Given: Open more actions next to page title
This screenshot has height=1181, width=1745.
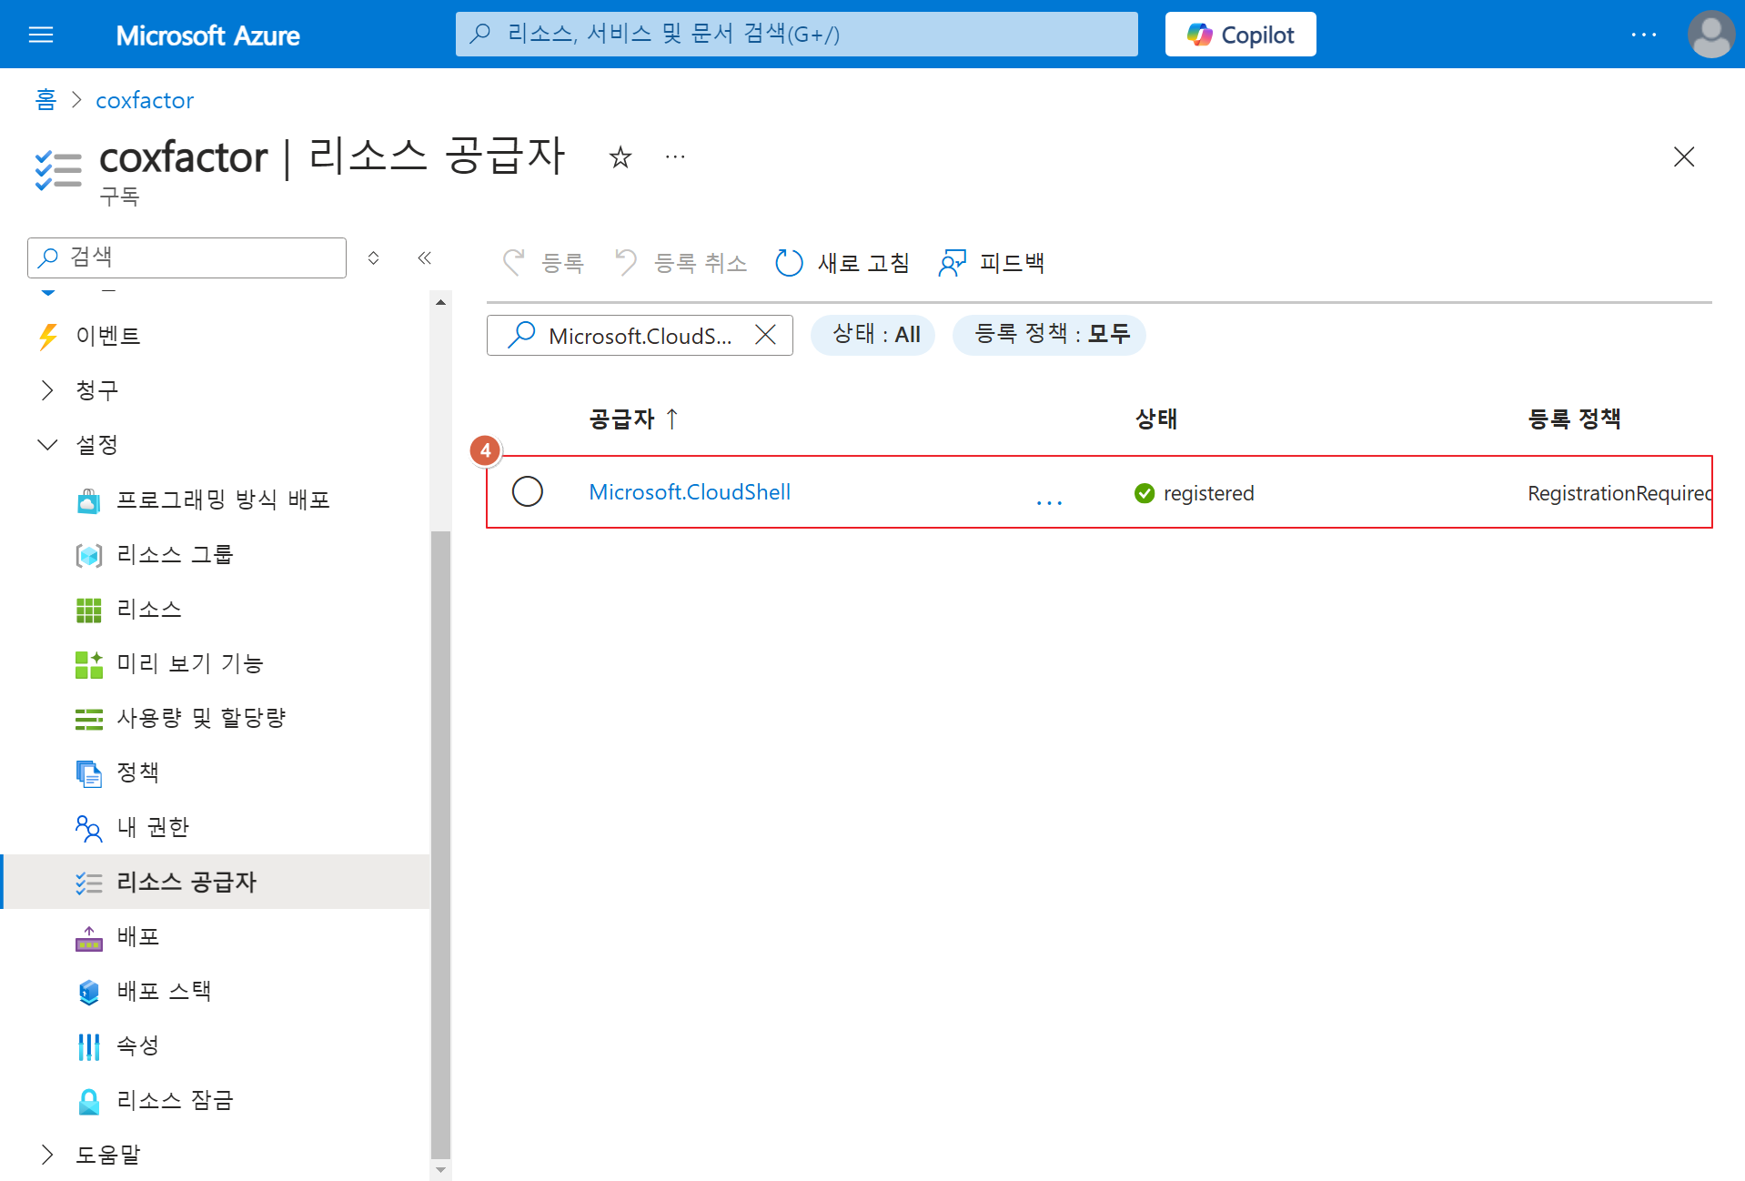Looking at the screenshot, I should (x=675, y=156).
